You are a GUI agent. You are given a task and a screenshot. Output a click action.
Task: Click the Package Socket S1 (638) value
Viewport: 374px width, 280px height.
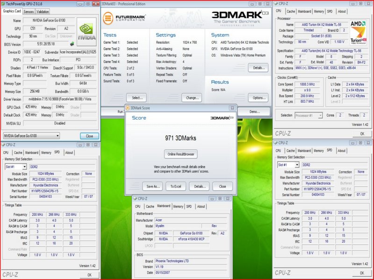coord(321,36)
